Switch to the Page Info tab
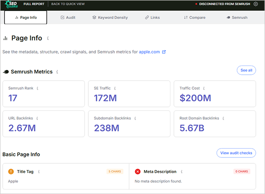The width and height of the screenshot is (265, 194). click(x=26, y=18)
